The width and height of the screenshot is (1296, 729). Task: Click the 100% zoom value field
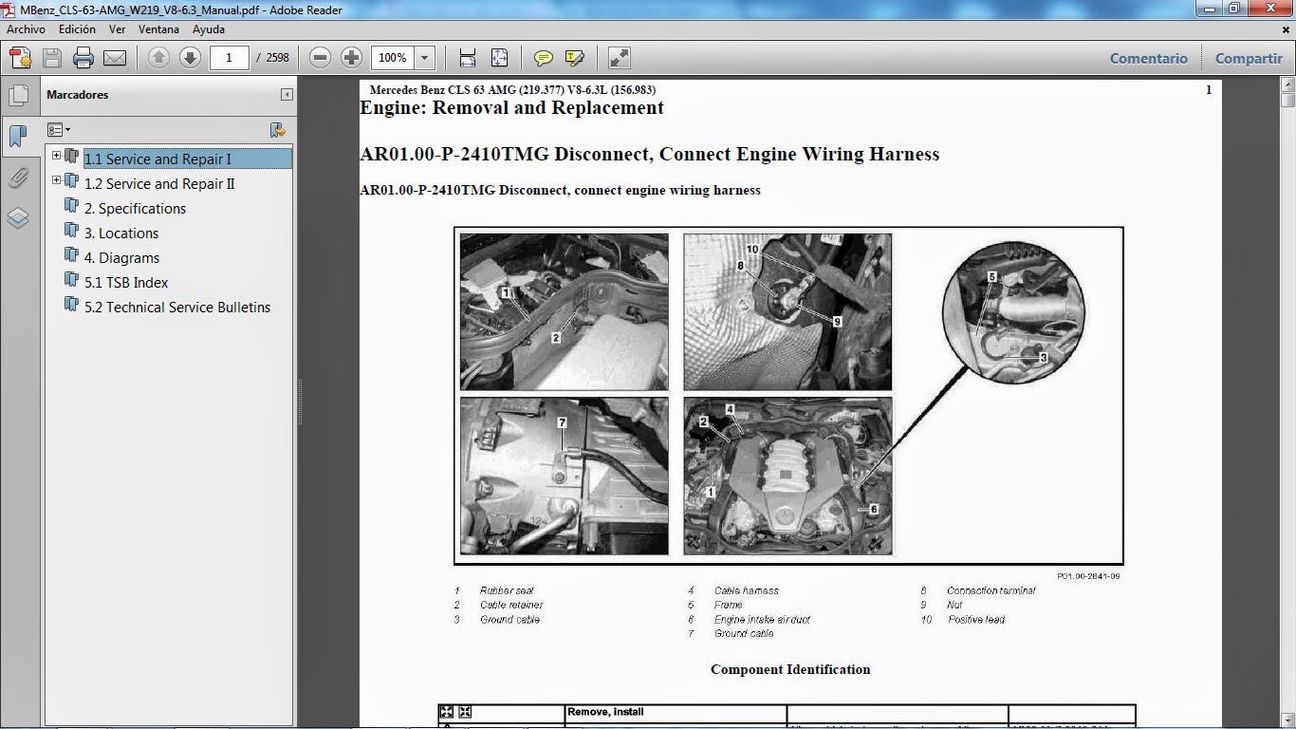[x=393, y=58]
